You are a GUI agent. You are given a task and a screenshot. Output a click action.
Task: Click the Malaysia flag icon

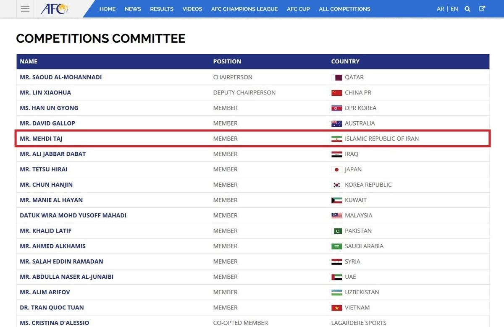[336, 215]
